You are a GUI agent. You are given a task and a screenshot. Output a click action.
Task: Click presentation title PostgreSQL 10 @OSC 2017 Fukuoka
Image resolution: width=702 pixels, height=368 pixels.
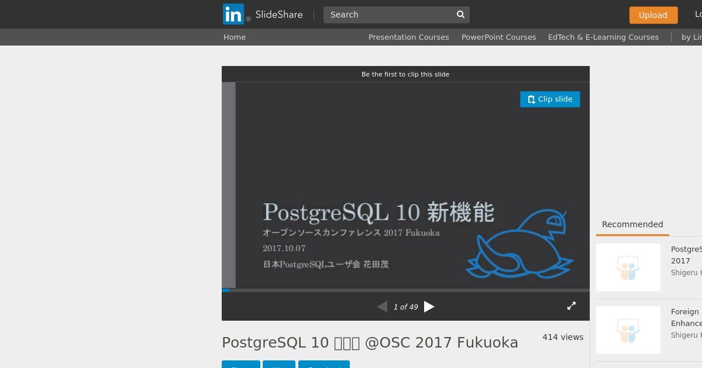click(370, 342)
